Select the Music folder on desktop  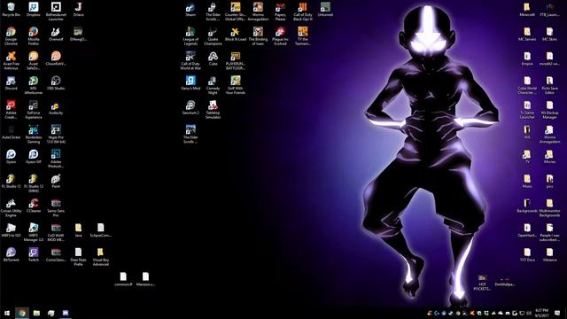click(x=527, y=181)
